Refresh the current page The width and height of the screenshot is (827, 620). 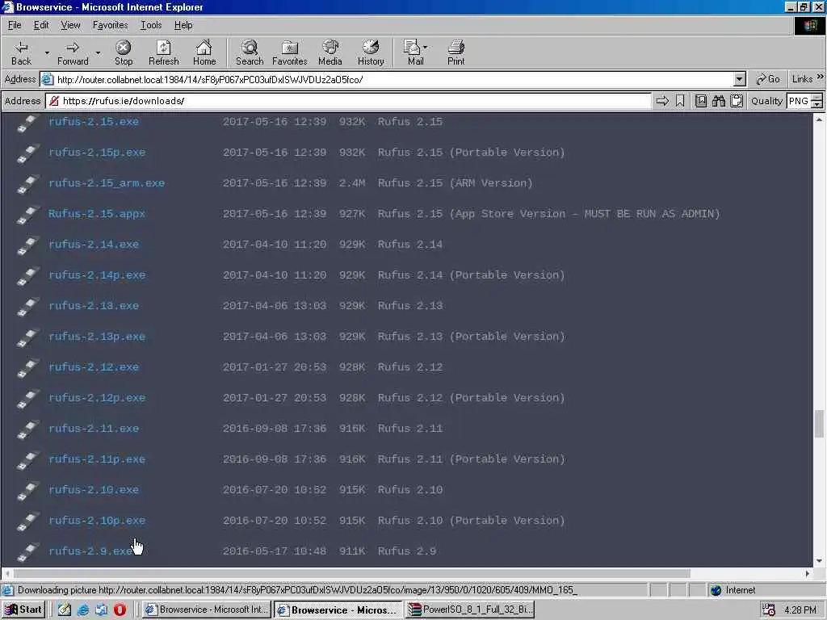(163, 52)
